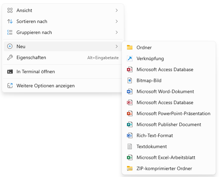Select Eigenschaften from context menu
Image resolution: width=224 pixels, height=177 pixels.
click(63, 57)
